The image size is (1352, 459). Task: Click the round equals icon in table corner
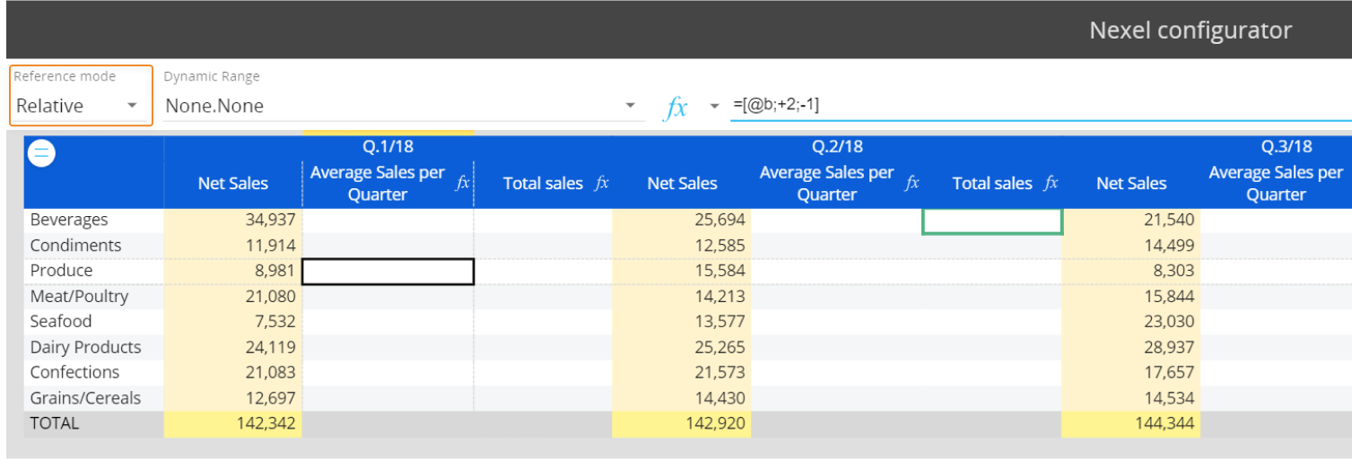coord(41,154)
